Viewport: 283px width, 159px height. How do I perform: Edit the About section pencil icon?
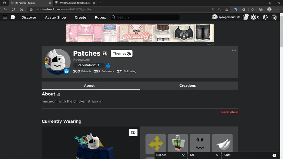[x=58, y=94]
